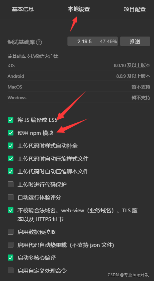Disable 上传代码时样式自动补全
Image resolution: width=154 pixels, height=281 pixels.
(11, 146)
